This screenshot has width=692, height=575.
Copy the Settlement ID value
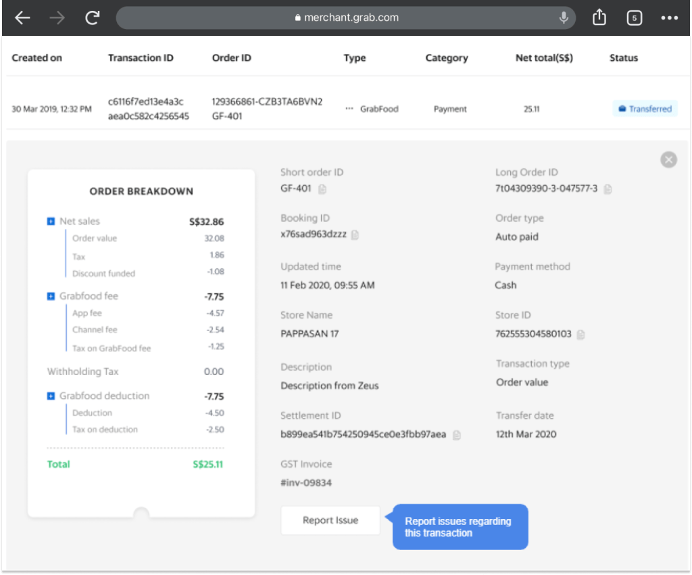coord(456,435)
